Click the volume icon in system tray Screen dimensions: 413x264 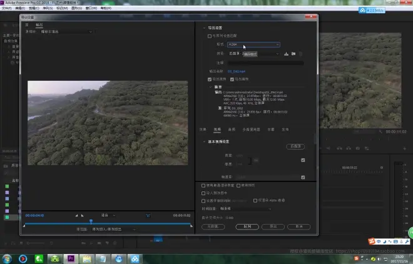point(379,259)
